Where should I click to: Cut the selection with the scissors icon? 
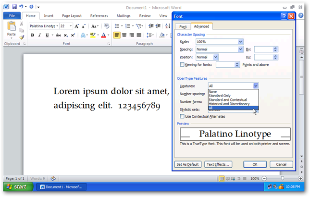pyautogui.click(x=22, y=24)
